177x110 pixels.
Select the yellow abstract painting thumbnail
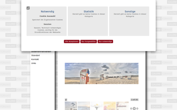pos(109,106)
